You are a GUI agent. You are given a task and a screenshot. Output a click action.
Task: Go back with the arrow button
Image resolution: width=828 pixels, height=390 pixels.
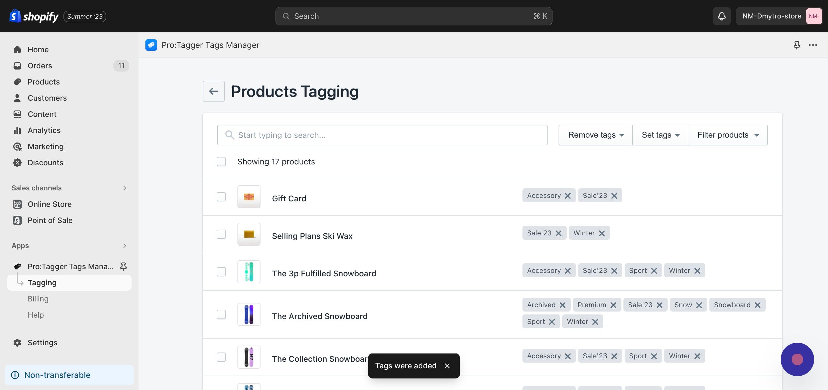(214, 91)
